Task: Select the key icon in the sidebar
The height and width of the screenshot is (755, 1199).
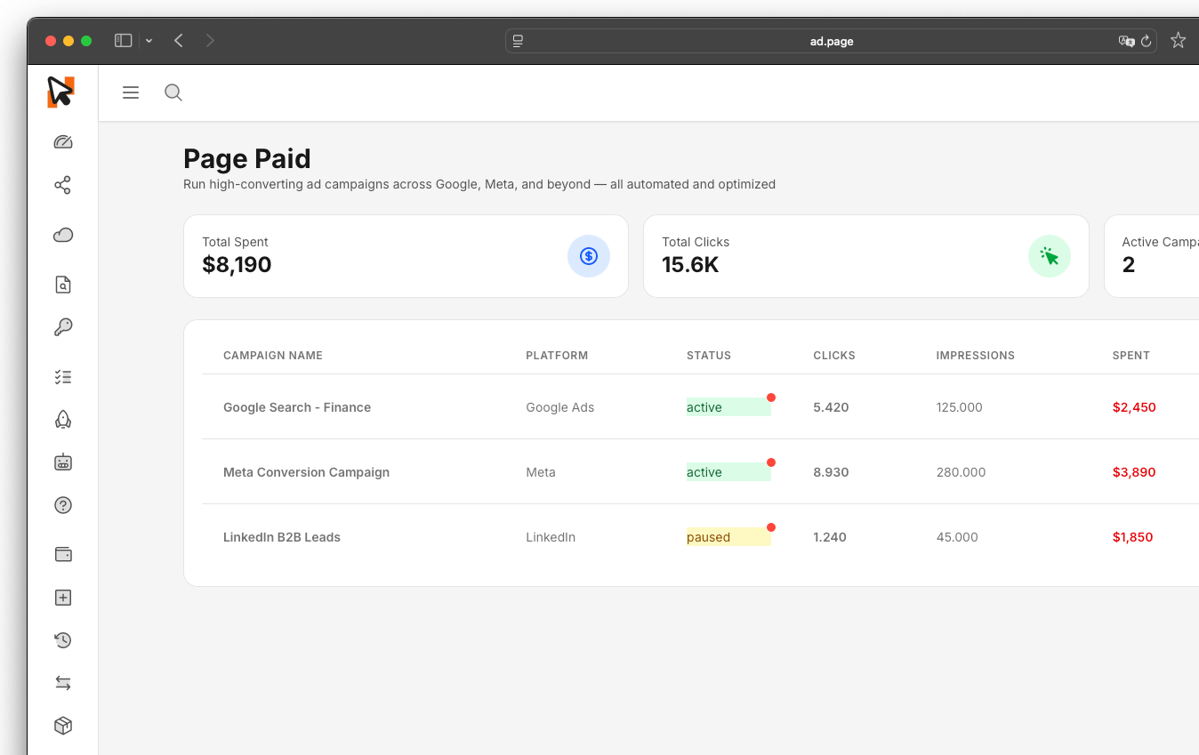Action: (x=63, y=327)
